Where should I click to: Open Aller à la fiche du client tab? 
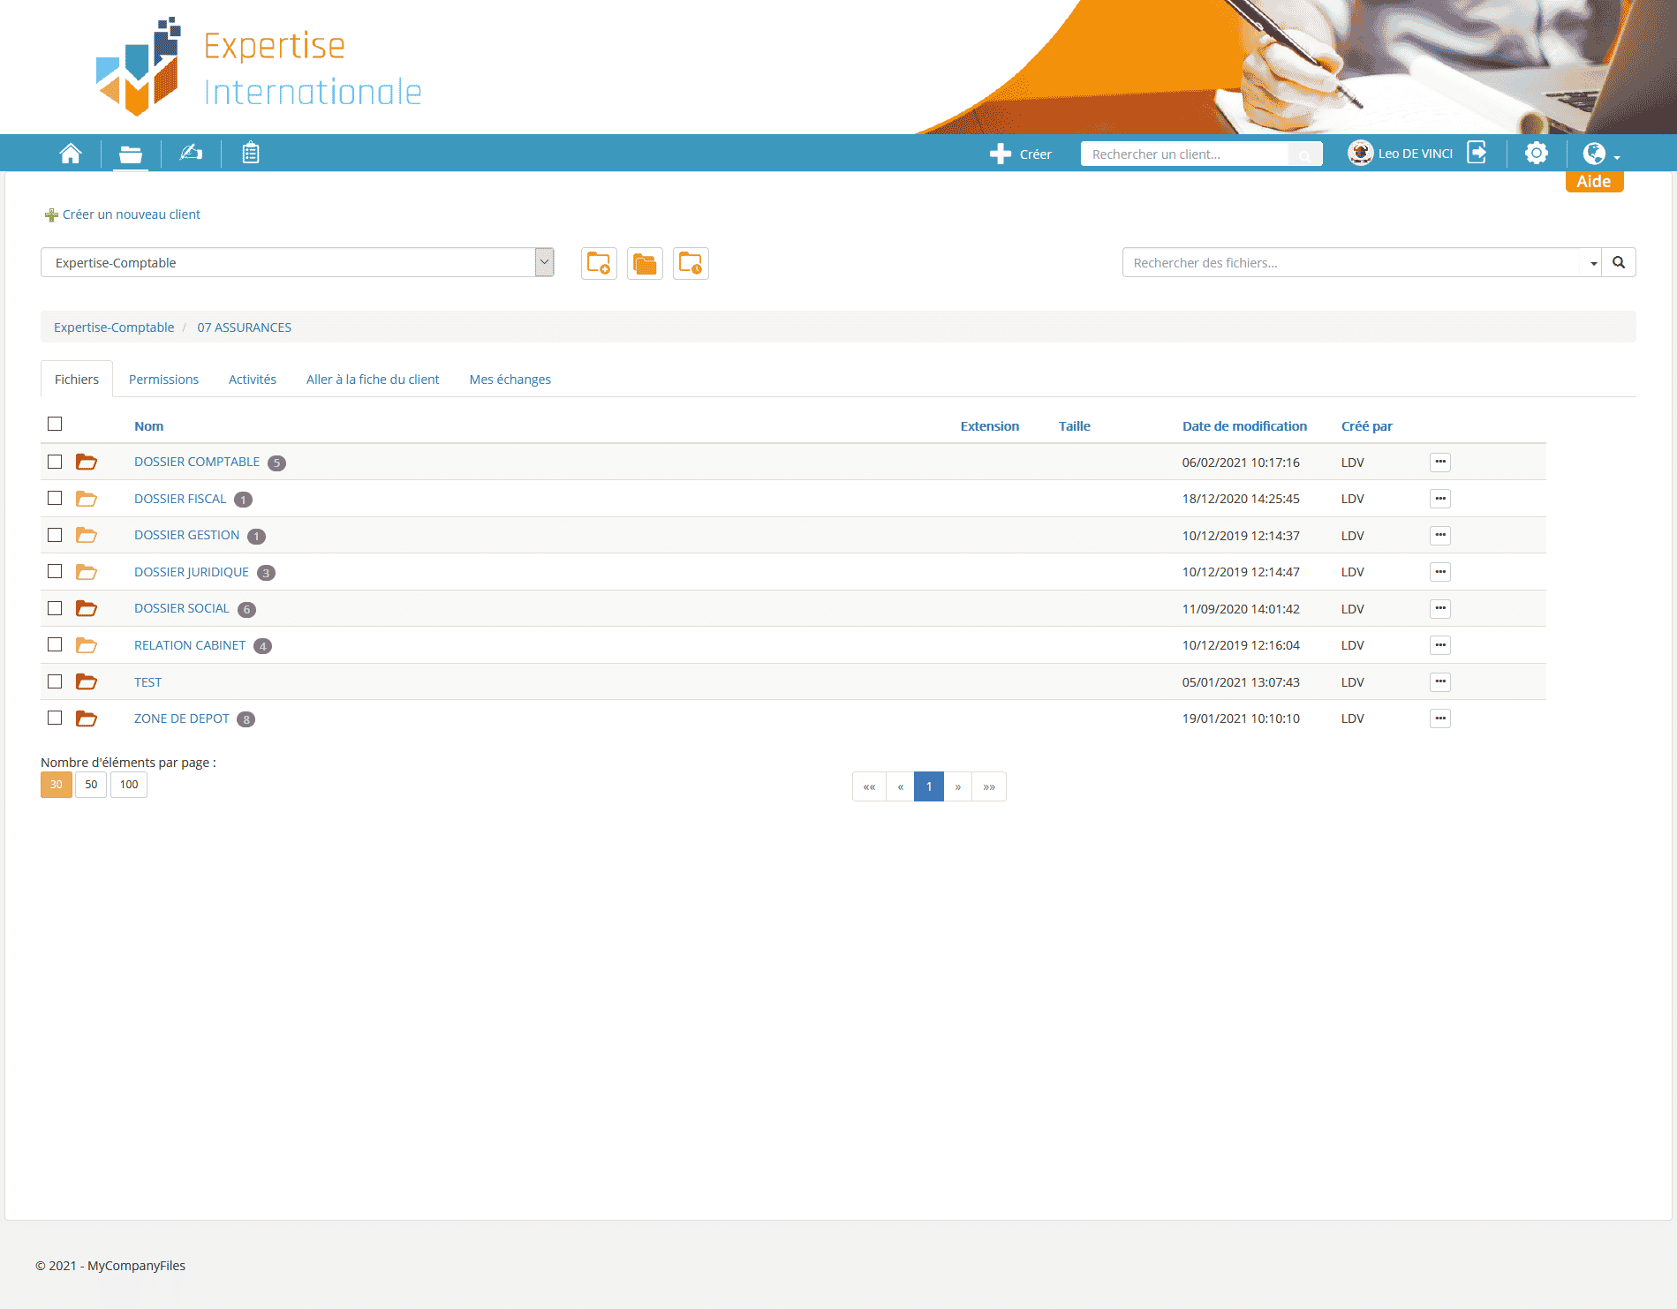[x=373, y=380]
